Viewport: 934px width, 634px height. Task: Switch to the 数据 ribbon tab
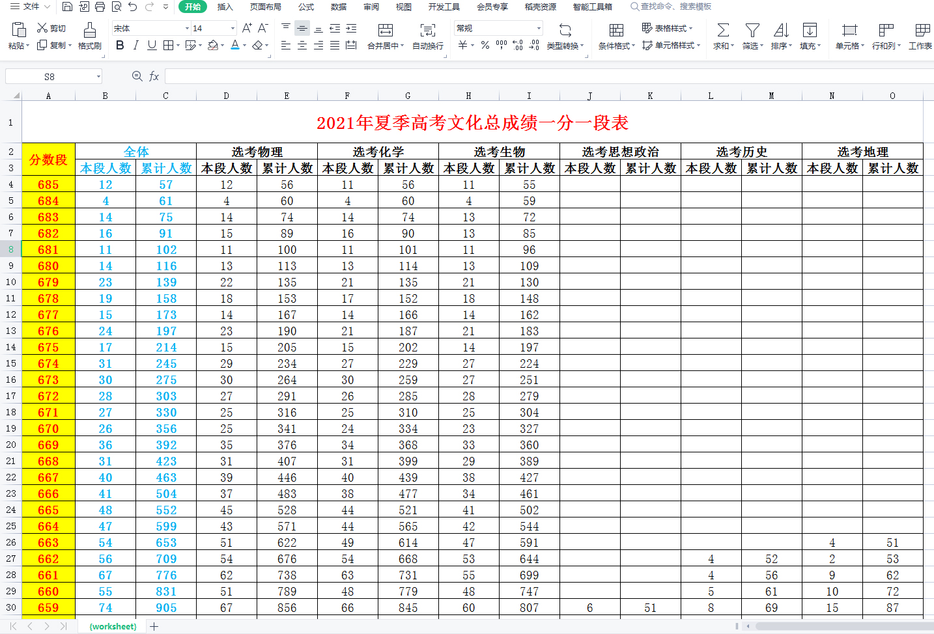pyautogui.click(x=338, y=7)
